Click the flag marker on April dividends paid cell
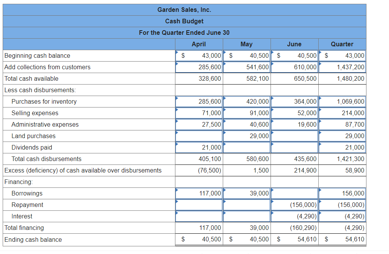389x254 pixels. pos(177,145)
